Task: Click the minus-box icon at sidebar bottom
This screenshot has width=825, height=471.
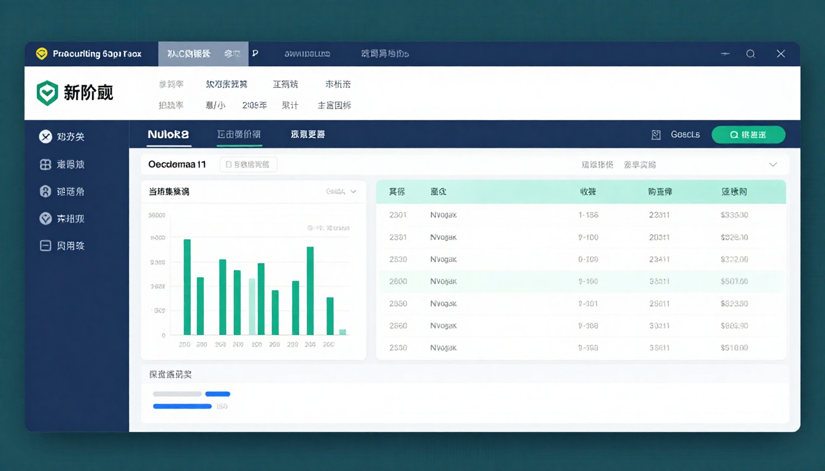Action: [45, 245]
